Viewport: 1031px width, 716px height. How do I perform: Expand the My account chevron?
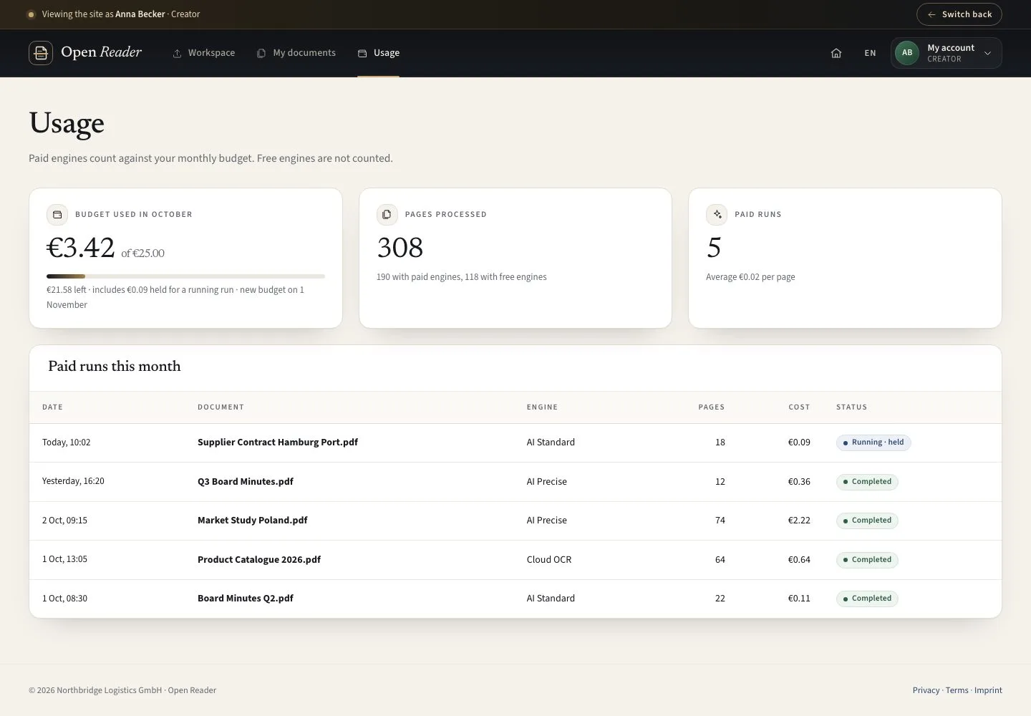click(988, 53)
